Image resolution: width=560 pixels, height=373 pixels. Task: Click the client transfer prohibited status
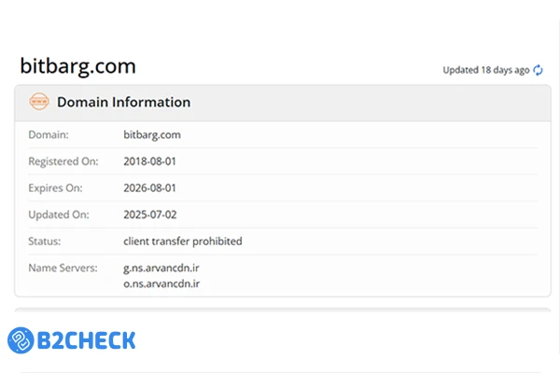(183, 241)
